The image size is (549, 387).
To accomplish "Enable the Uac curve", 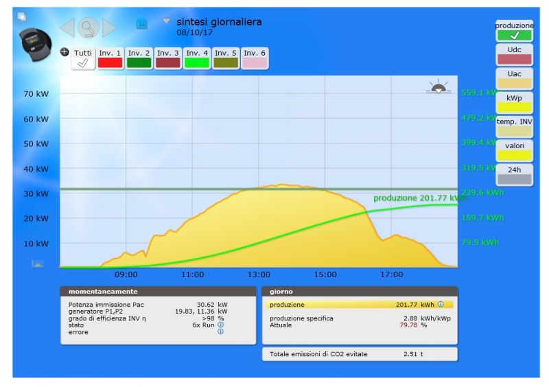I will (x=514, y=79).
